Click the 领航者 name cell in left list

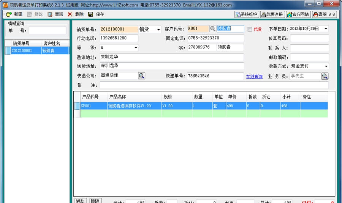[55, 50]
